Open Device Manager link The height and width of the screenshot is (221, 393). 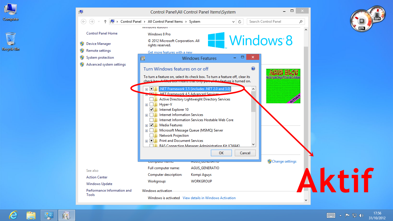(x=98, y=44)
